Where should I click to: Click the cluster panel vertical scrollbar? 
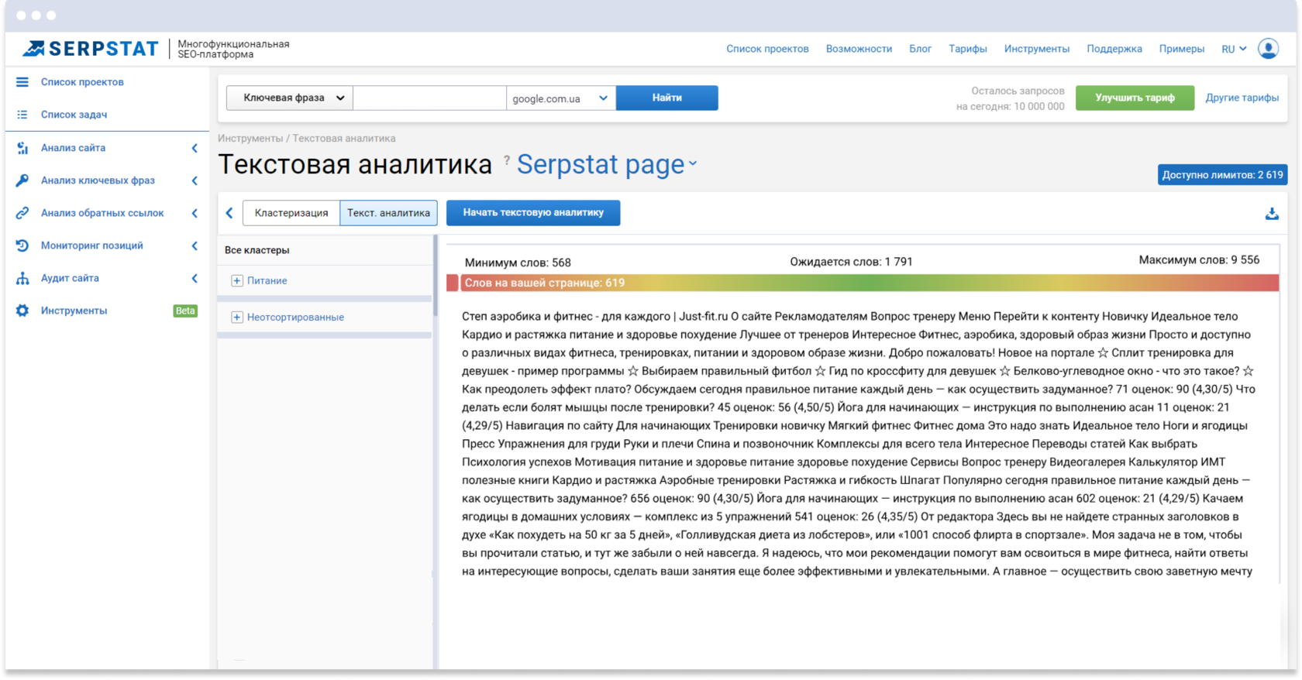pyautogui.click(x=435, y=276)
